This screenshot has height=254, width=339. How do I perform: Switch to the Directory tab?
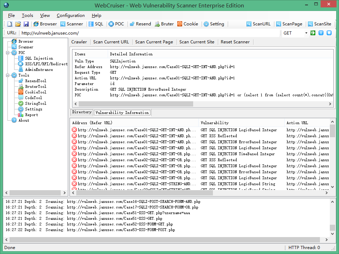82,112
